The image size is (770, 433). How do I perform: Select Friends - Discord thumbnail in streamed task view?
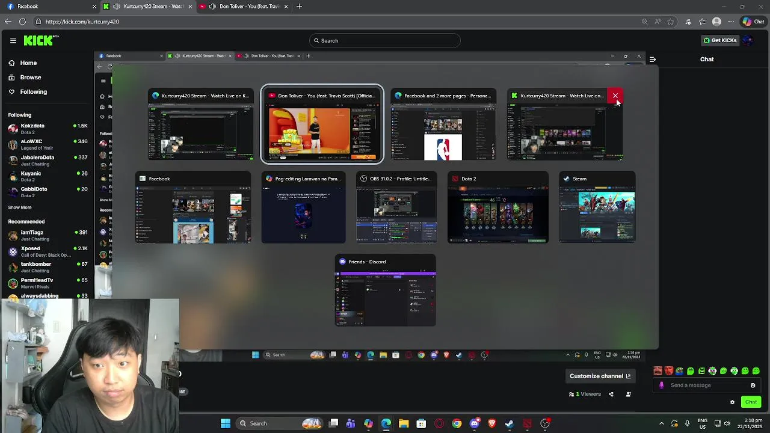pos(385,290)
